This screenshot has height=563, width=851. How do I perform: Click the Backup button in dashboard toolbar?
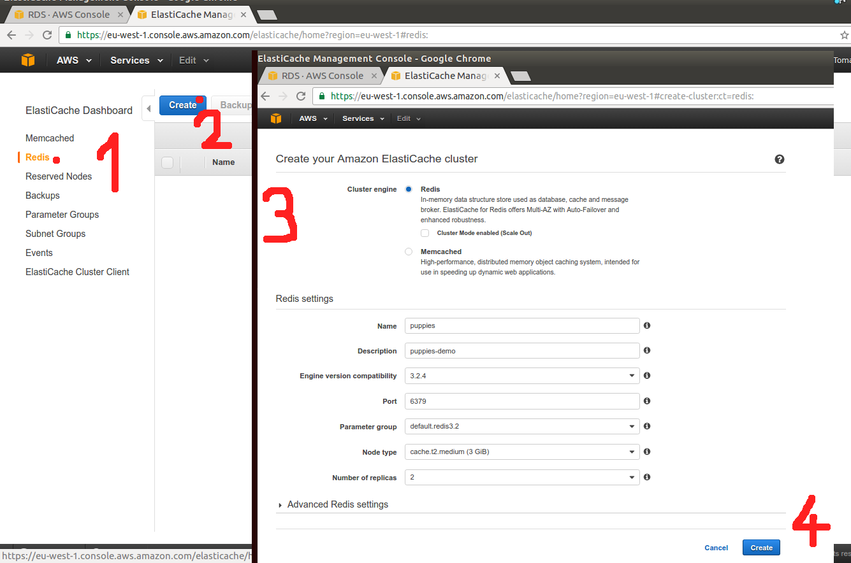[233, 105]
